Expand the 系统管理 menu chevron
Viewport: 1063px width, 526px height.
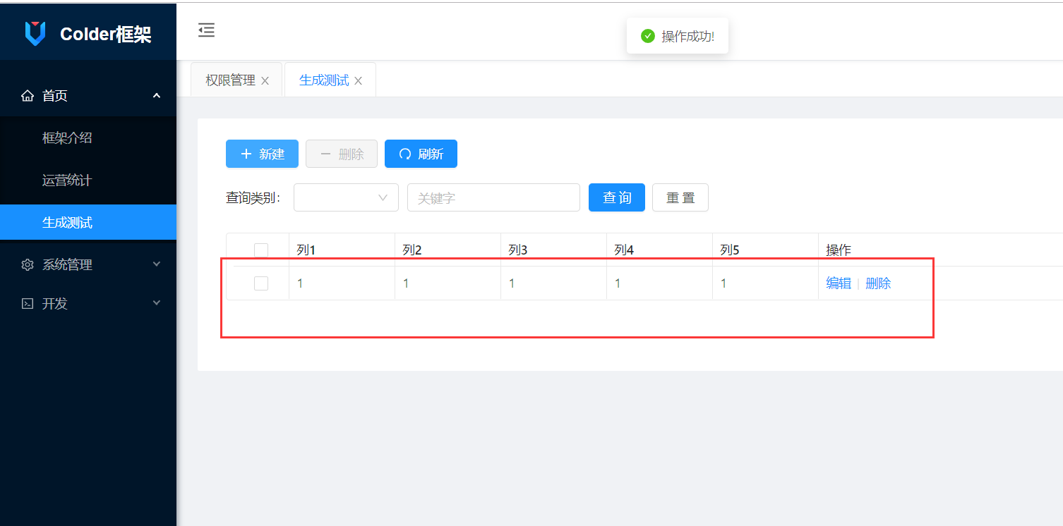click(157, 264)
